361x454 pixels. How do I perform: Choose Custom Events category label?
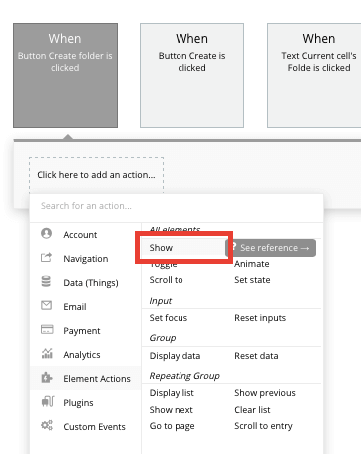[x=94, y=427]
